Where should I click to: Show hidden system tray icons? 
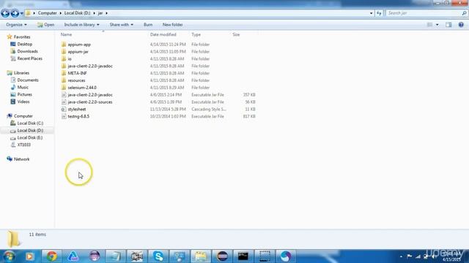point(401,256)
